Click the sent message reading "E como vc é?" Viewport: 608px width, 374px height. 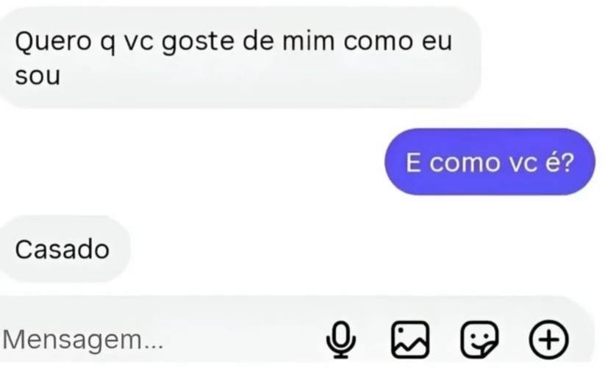tap(490, 162)
